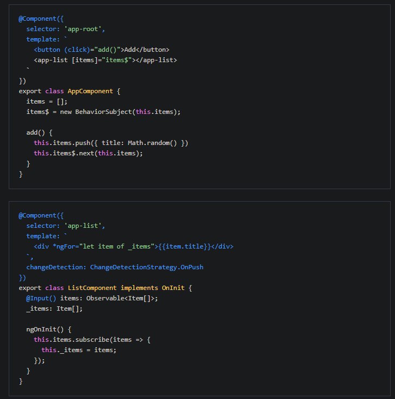Click the selector: 'app-list' line
Viewport: 395px width, 399px height.
(x=65, y=226)
